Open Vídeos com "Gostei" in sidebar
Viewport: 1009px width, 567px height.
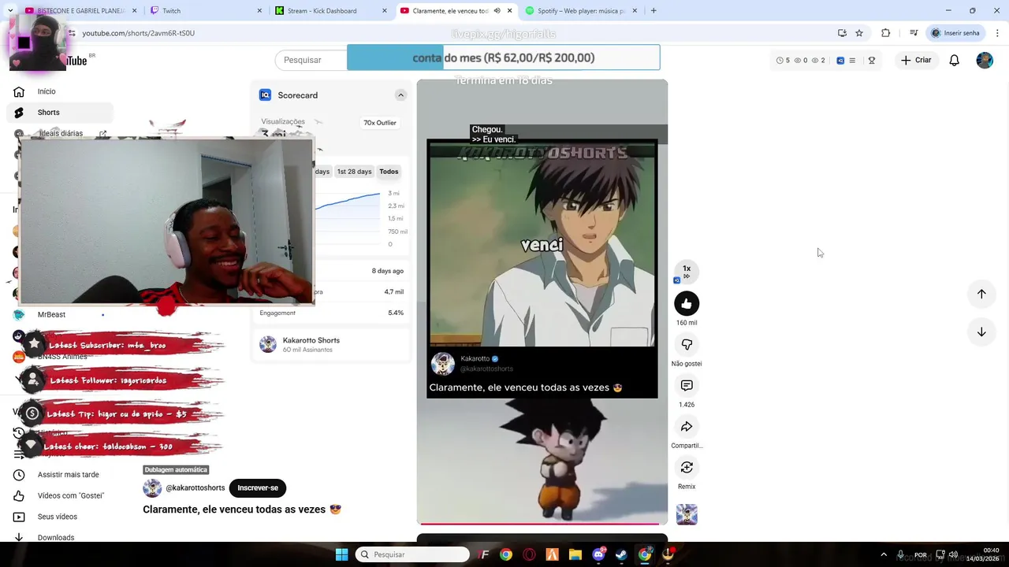tap(71, 496)
